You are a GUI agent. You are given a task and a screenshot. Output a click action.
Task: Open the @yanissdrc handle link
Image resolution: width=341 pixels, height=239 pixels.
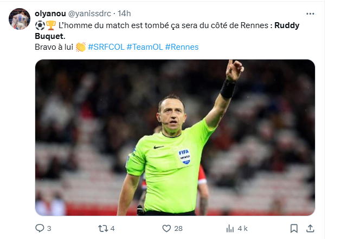[89, 14]
